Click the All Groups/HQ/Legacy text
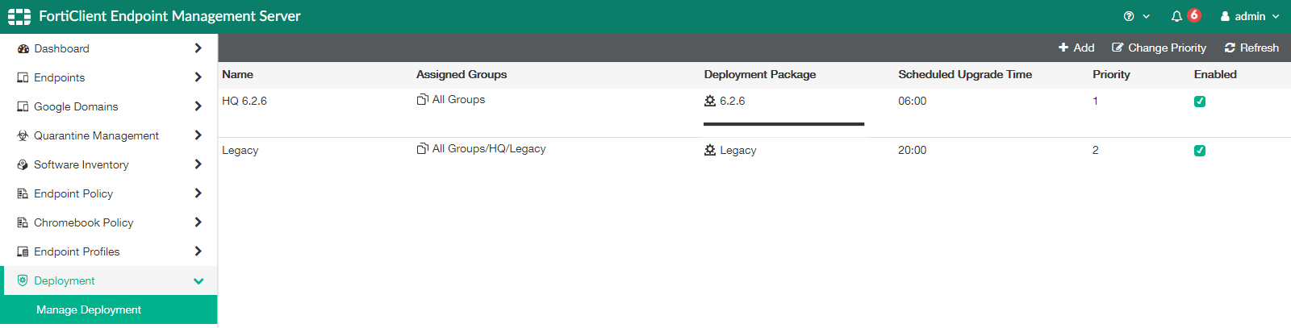 tap(489, 148)
